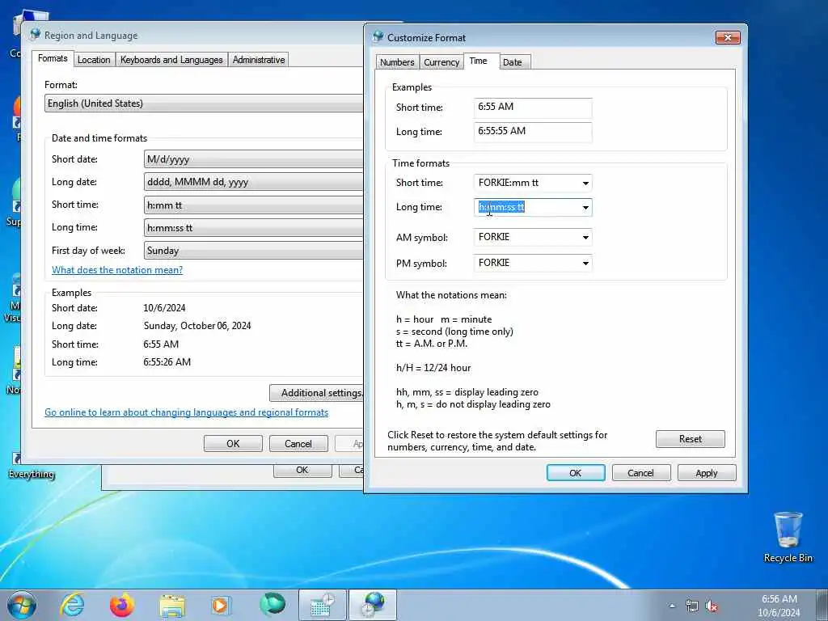Click OK in the window behind Region and Language
The image size is (828, 621).
pyautogui.click(x=302, y=470)
